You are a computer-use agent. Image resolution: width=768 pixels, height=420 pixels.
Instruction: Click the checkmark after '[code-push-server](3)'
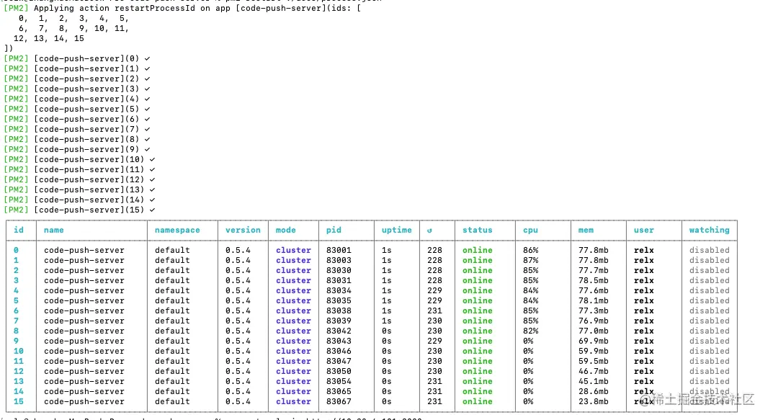point(147,89)
